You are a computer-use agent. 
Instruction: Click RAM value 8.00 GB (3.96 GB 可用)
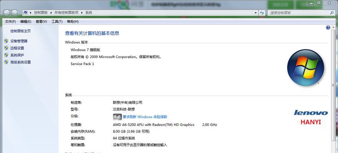pyautogui.click(x=131, y=131)
